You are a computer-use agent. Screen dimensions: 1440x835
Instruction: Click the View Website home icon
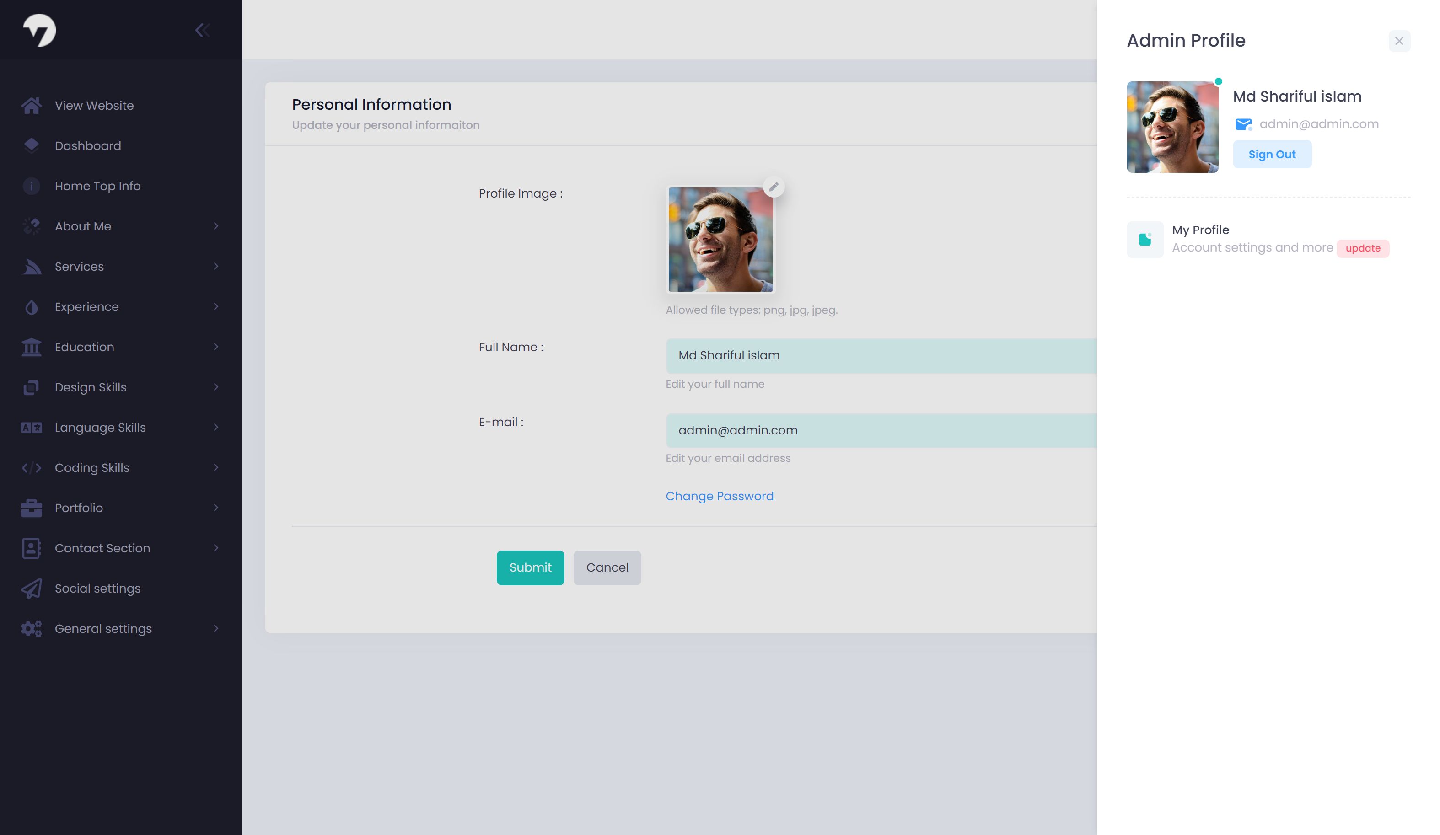click(x=32, y=106)
